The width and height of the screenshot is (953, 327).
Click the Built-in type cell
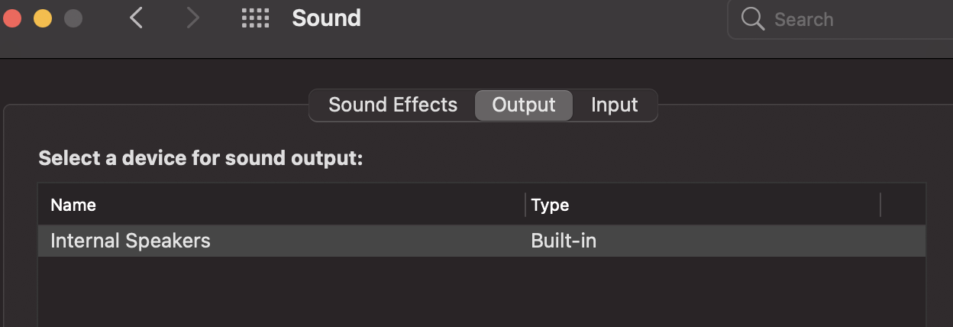click(x=564, y=241)
